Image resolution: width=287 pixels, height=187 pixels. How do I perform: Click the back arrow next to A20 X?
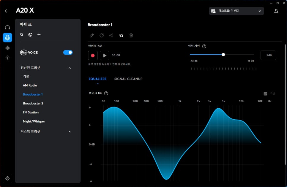(x=7, y=11)
